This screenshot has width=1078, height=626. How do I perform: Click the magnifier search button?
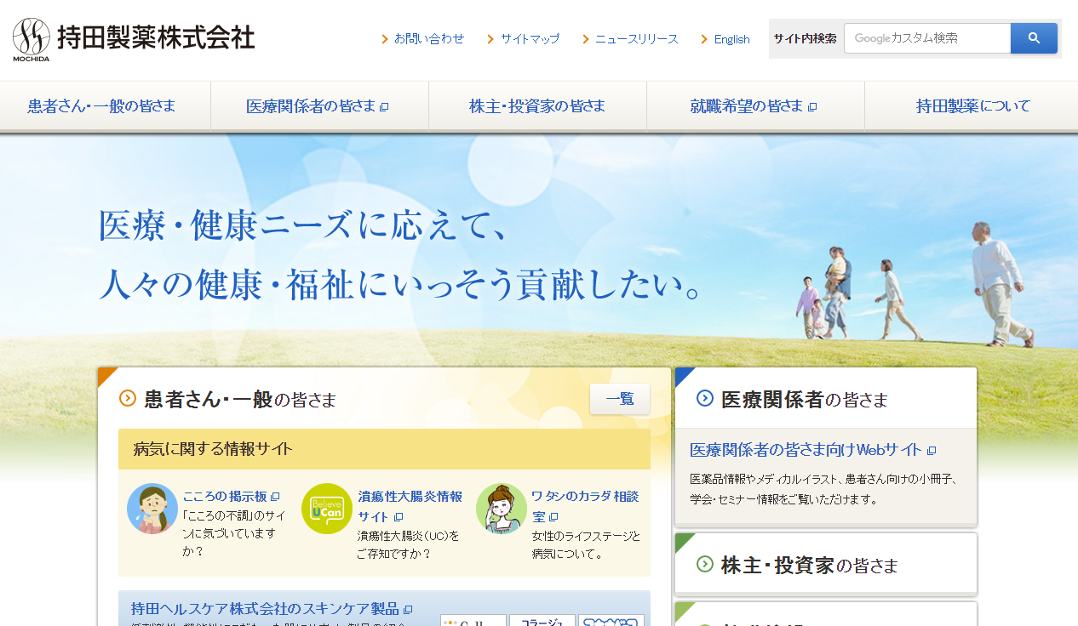point(1034,38)
